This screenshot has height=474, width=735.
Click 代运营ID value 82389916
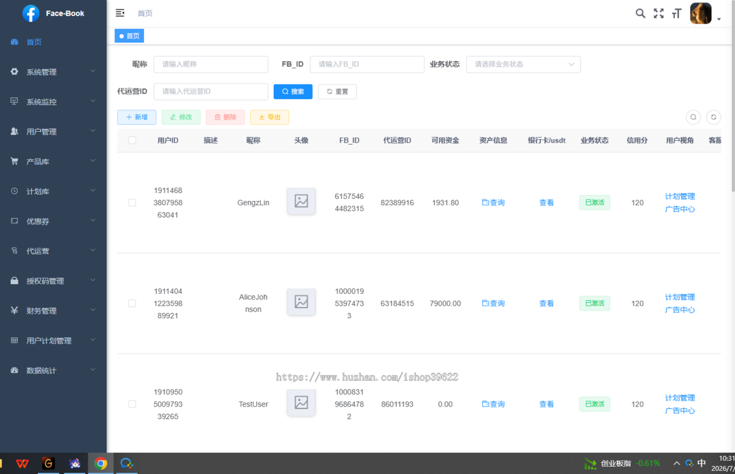click(x=397, y=203)
